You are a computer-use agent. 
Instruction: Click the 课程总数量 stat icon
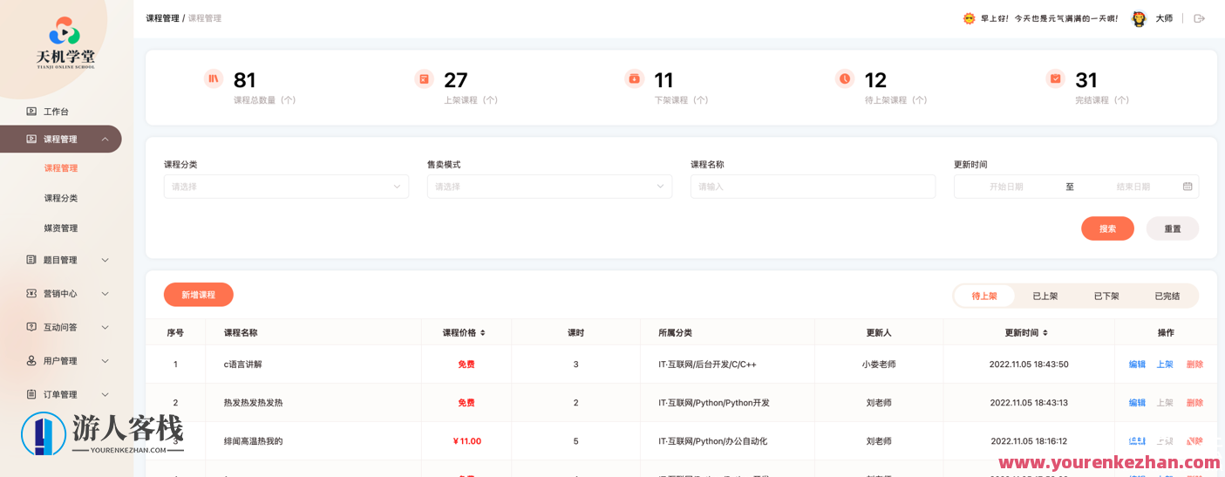point(214,78)
